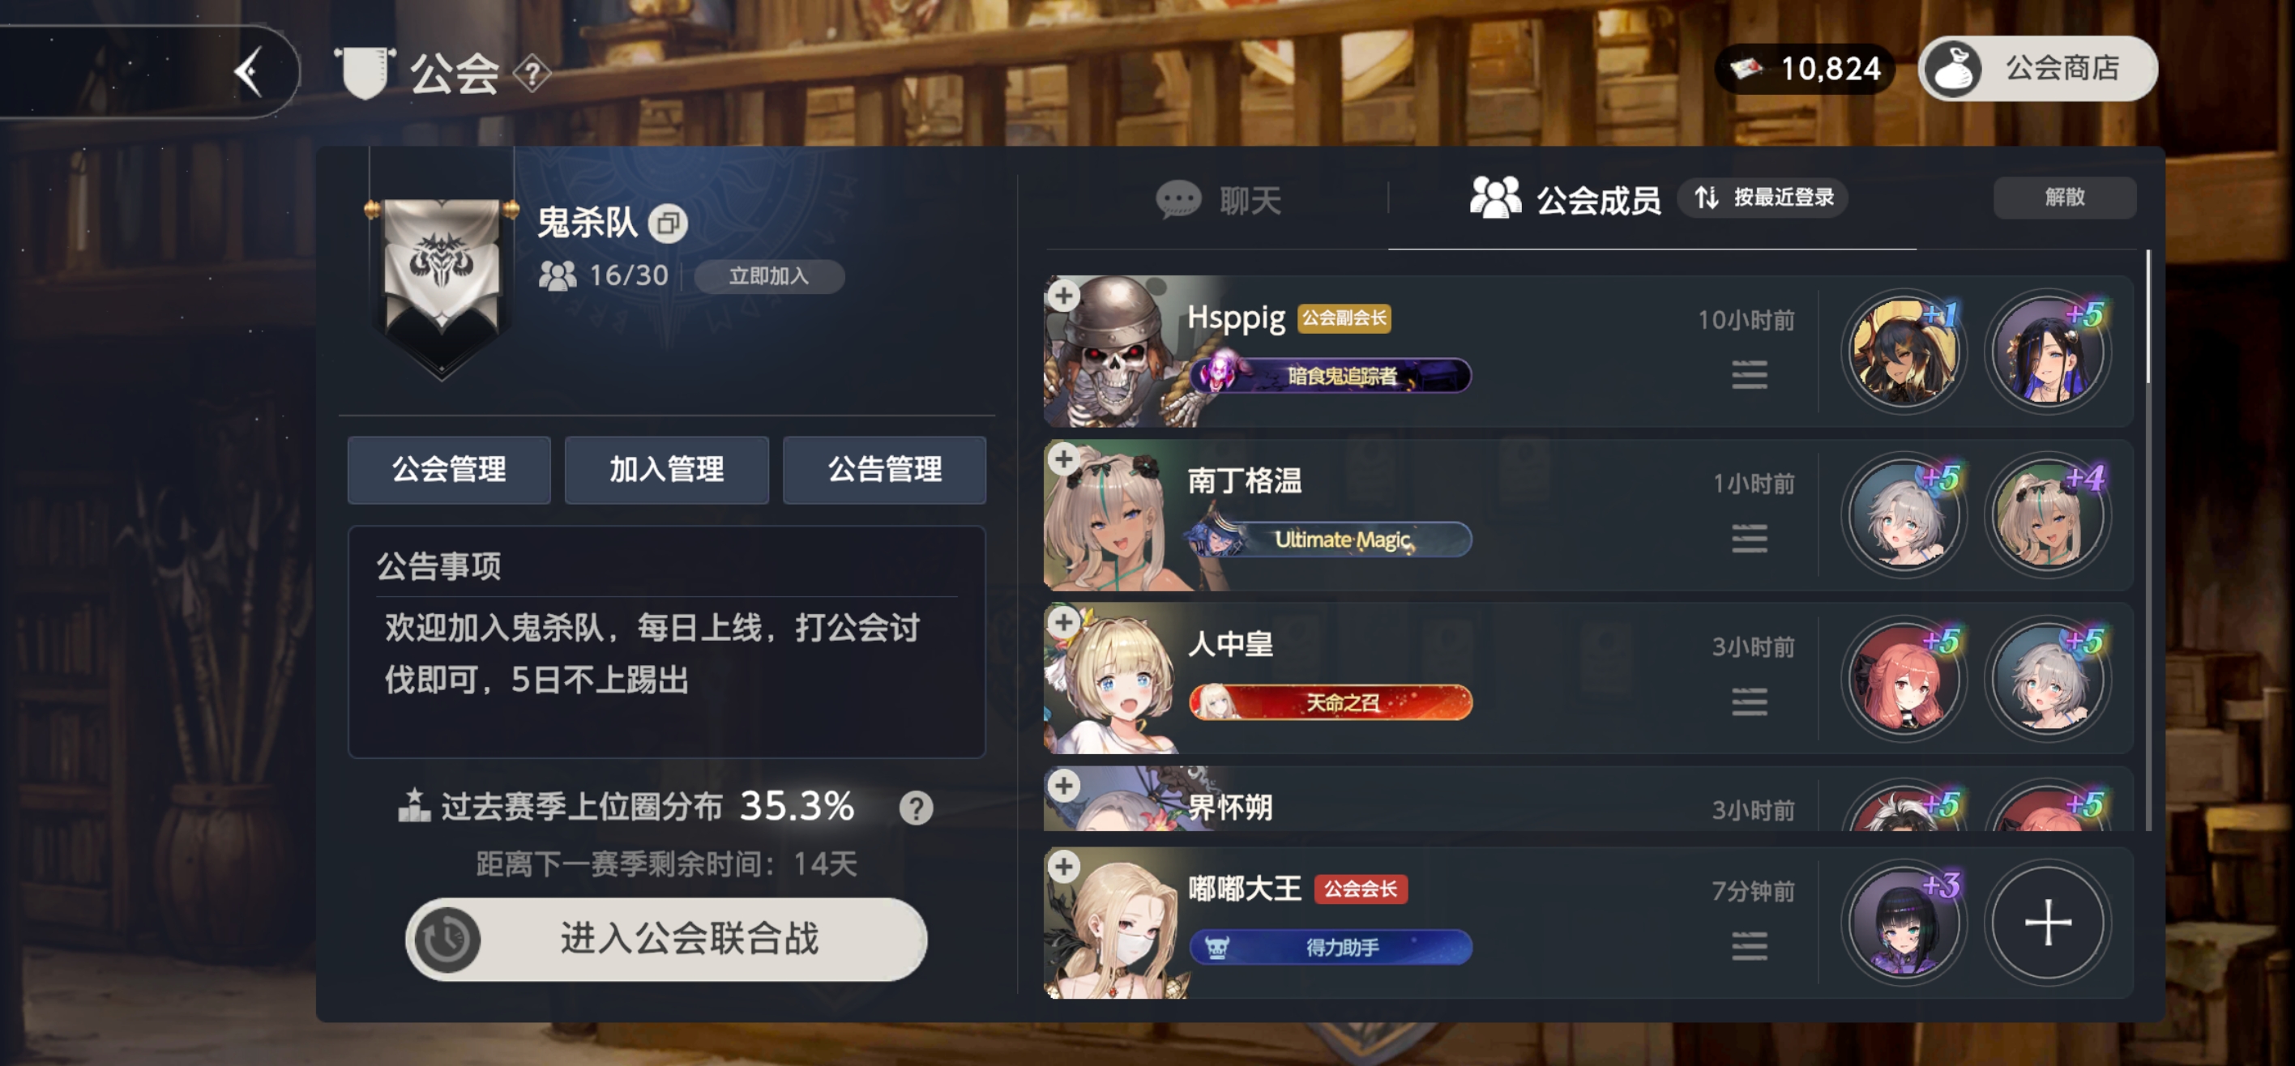Viewport: 2295px width, 1066px height.
Task: Open the 公会商店 guild shop
Action: [x=2037, y=69]
